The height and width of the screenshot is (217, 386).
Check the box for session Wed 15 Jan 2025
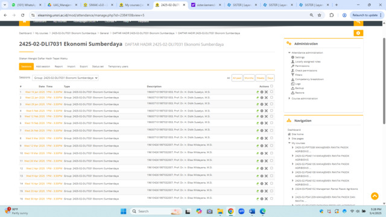tap(271, 92)
